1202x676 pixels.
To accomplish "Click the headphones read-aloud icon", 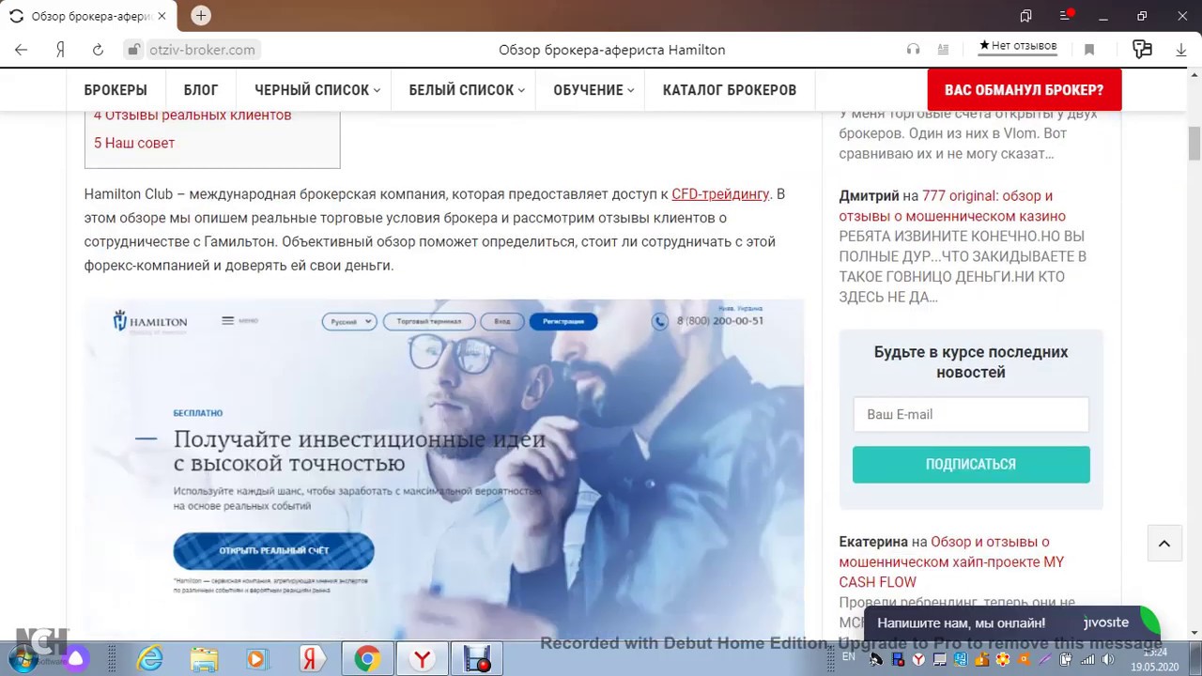I will coord(913,50).
